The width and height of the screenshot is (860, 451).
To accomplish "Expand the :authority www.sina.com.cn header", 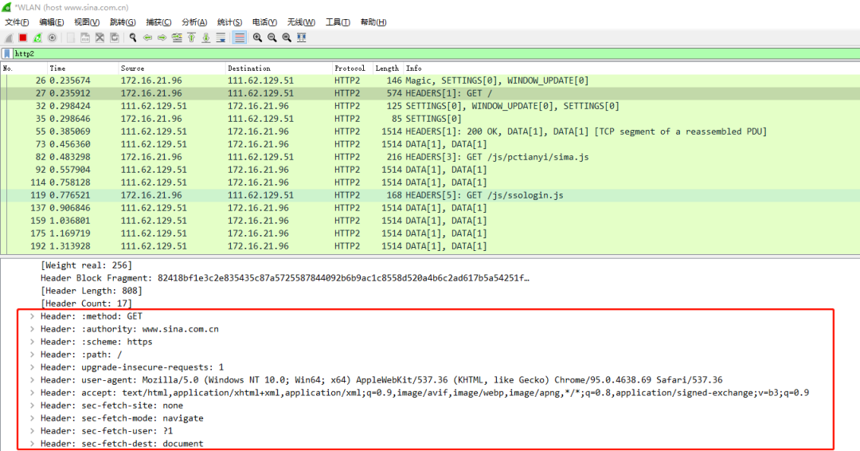I will pos(32,329).
